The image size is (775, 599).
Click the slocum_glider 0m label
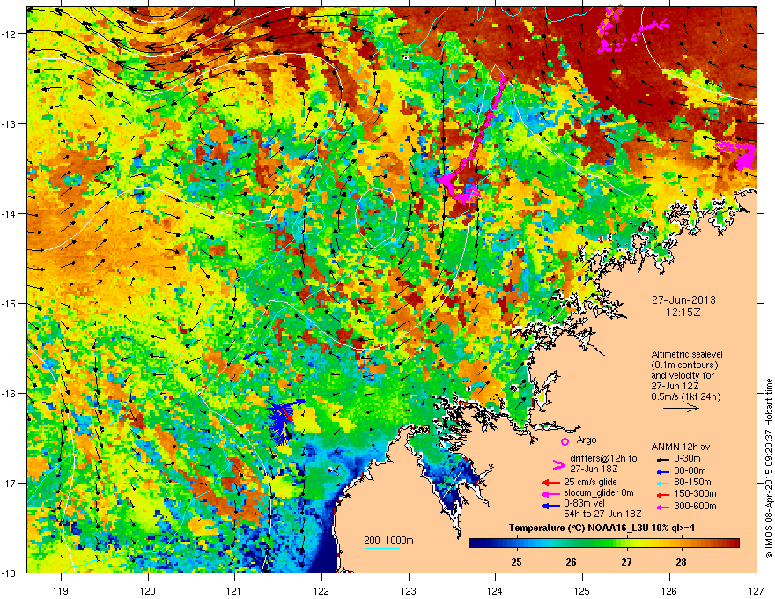click(x=599, y=493)
